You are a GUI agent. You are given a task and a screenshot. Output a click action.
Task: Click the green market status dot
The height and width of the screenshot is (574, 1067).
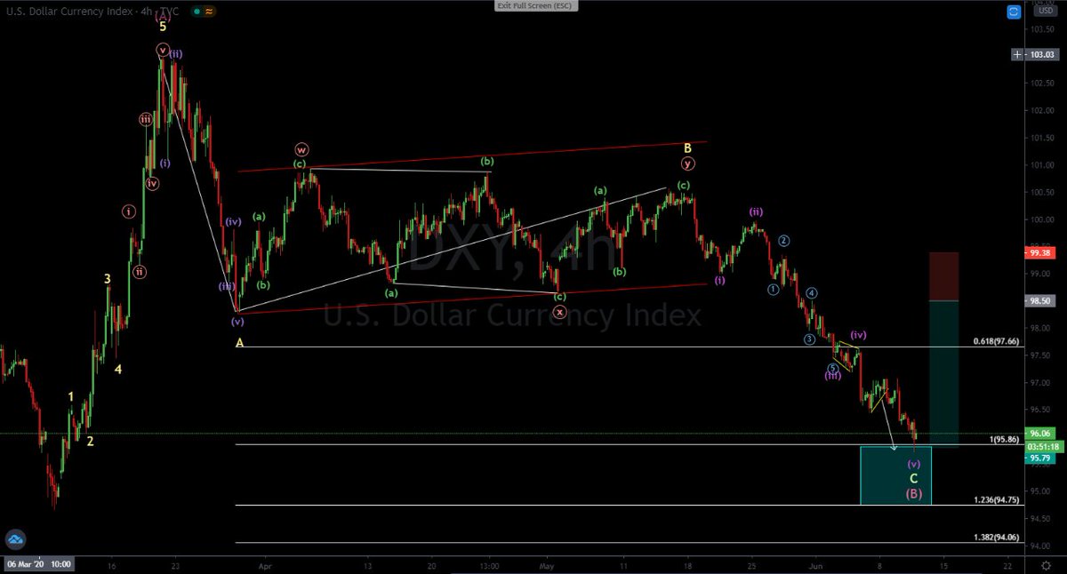(x=196, y=11)
